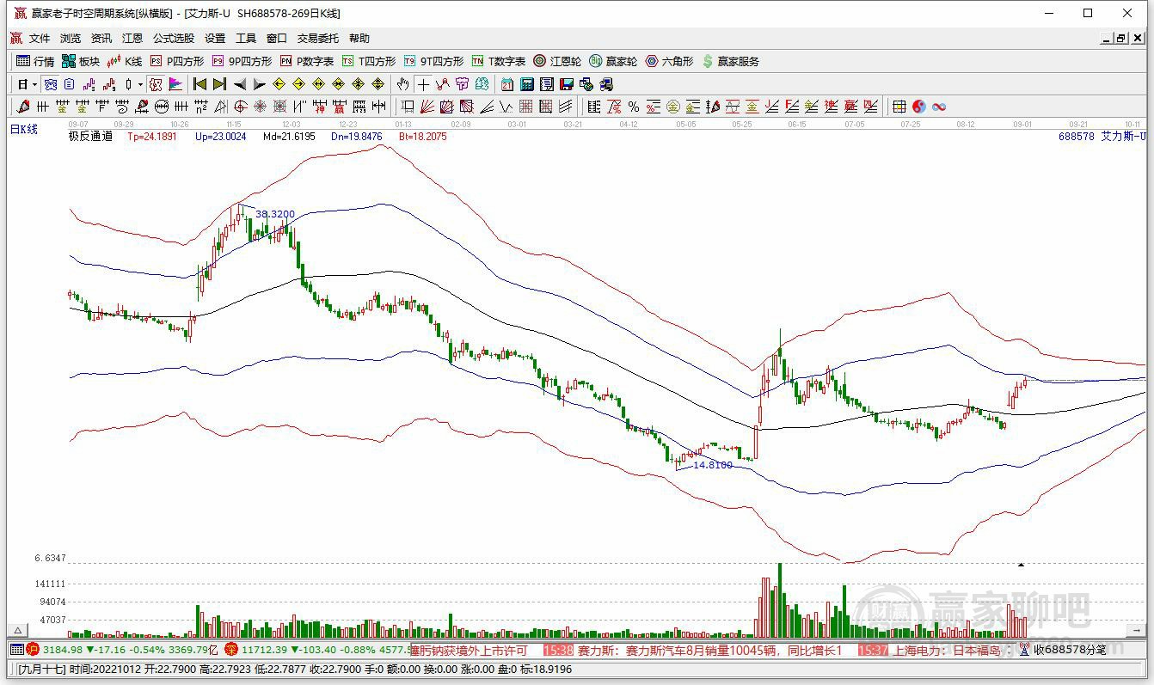Click the black right arrow playback icon
The image size is (1154, 685).
[x=260, y=84]
